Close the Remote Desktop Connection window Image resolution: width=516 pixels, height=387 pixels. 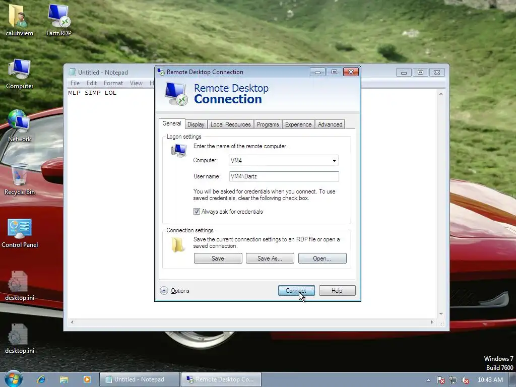[x=351, y=72]
